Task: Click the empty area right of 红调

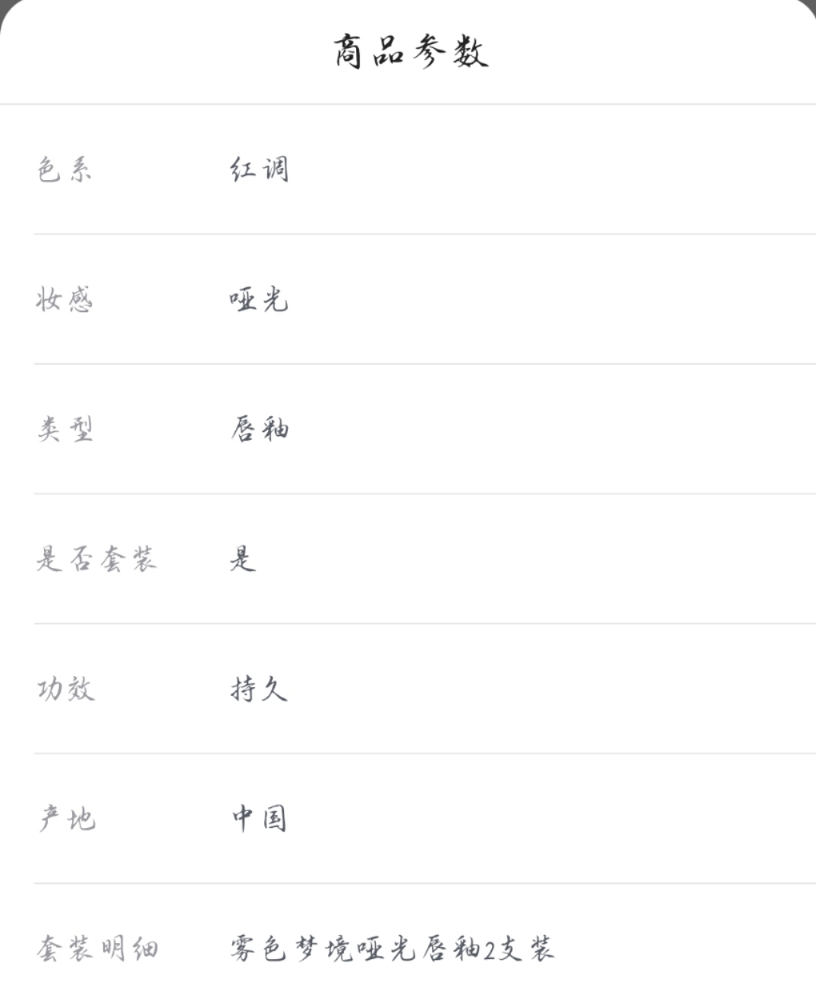Action: pos(553,169)
